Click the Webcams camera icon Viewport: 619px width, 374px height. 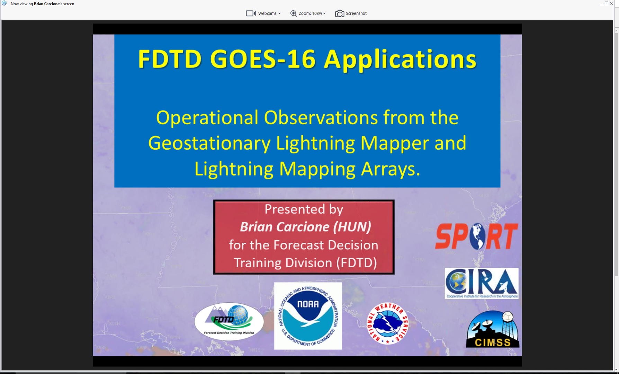(251, 14)
